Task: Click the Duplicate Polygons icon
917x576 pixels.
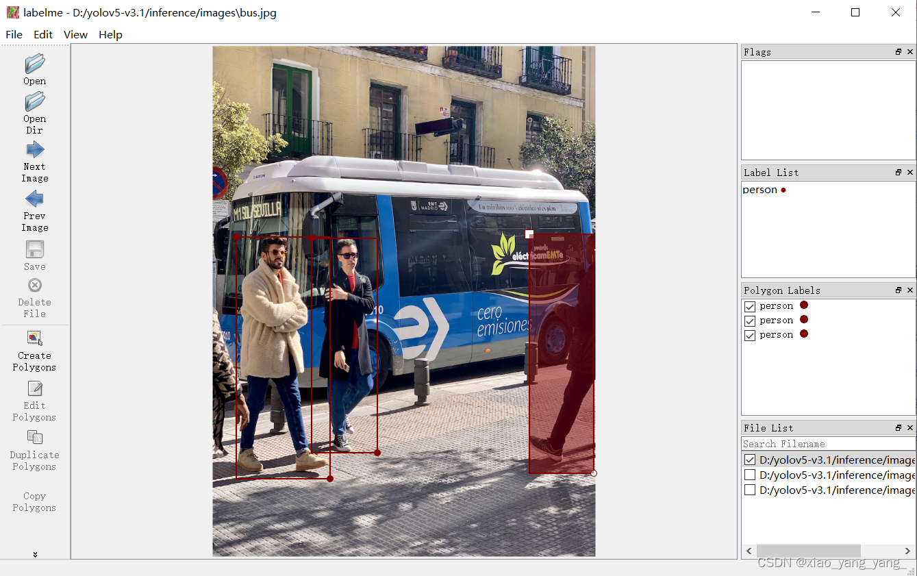Action: 35,437
